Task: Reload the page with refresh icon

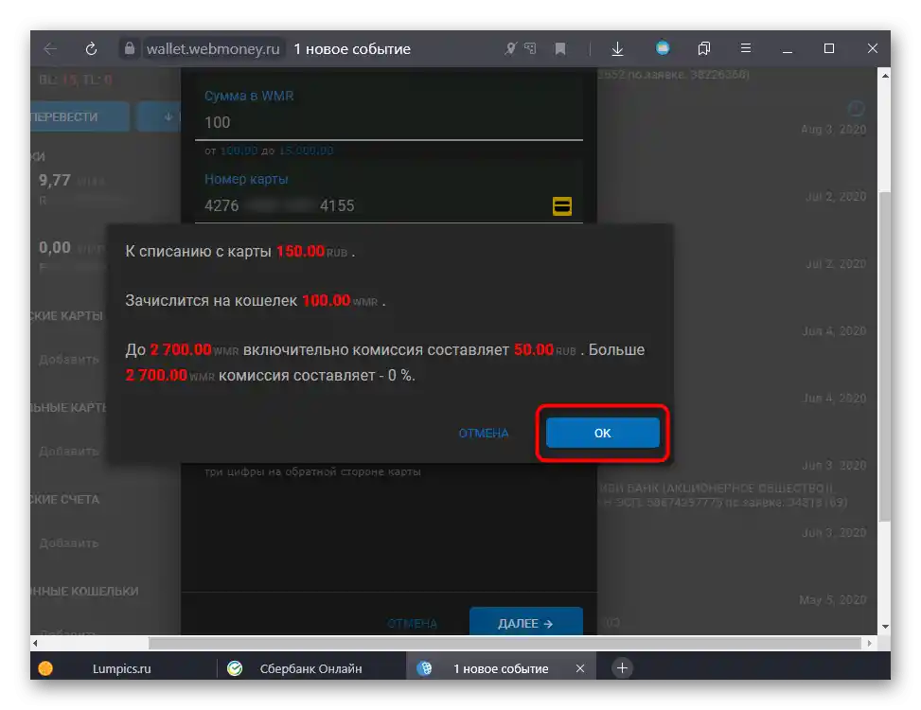Action: [x=91, y=48]
